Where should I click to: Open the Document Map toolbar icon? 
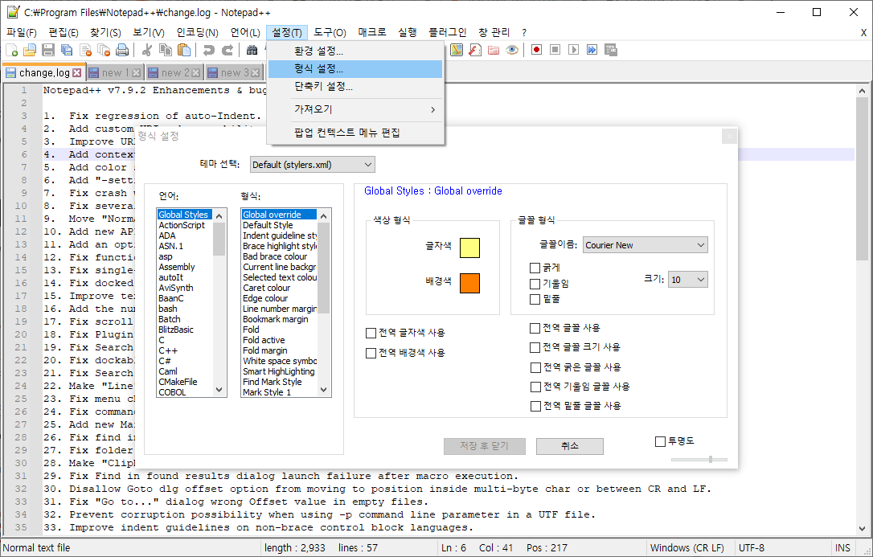(457, 50)
